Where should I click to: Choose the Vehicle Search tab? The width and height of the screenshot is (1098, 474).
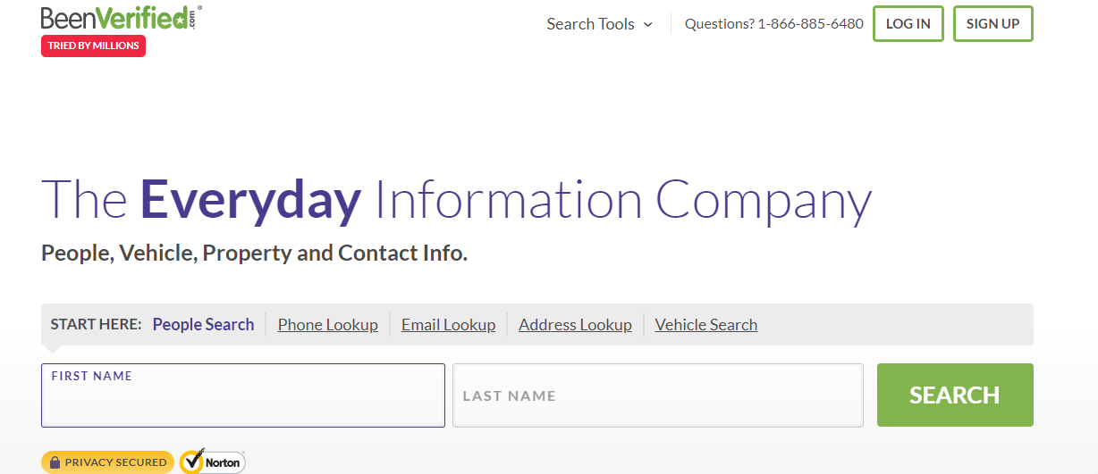pos(706,325)
